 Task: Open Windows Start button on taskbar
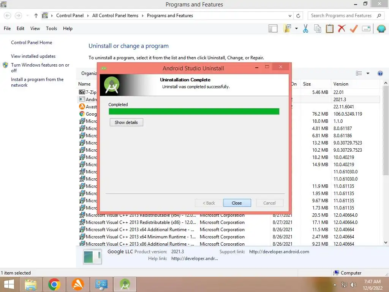[x=9, y=284]
